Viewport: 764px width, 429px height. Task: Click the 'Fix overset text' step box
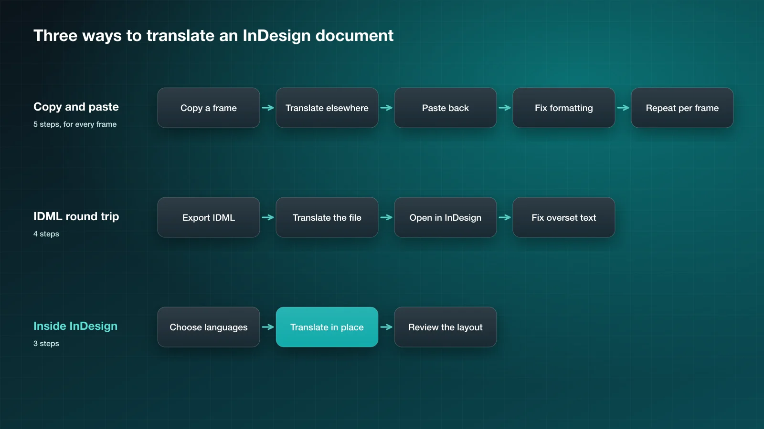click(x=564, y=217)
